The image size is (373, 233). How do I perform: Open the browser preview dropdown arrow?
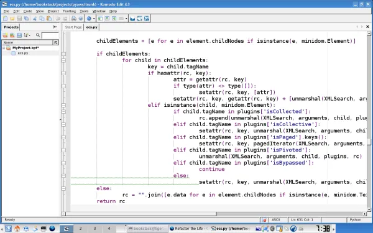pyautogui.click(x=94, y=19)
